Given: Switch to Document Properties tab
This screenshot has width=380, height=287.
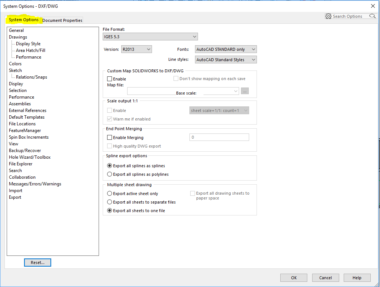Looking at the screenshot, I should 62,20.
